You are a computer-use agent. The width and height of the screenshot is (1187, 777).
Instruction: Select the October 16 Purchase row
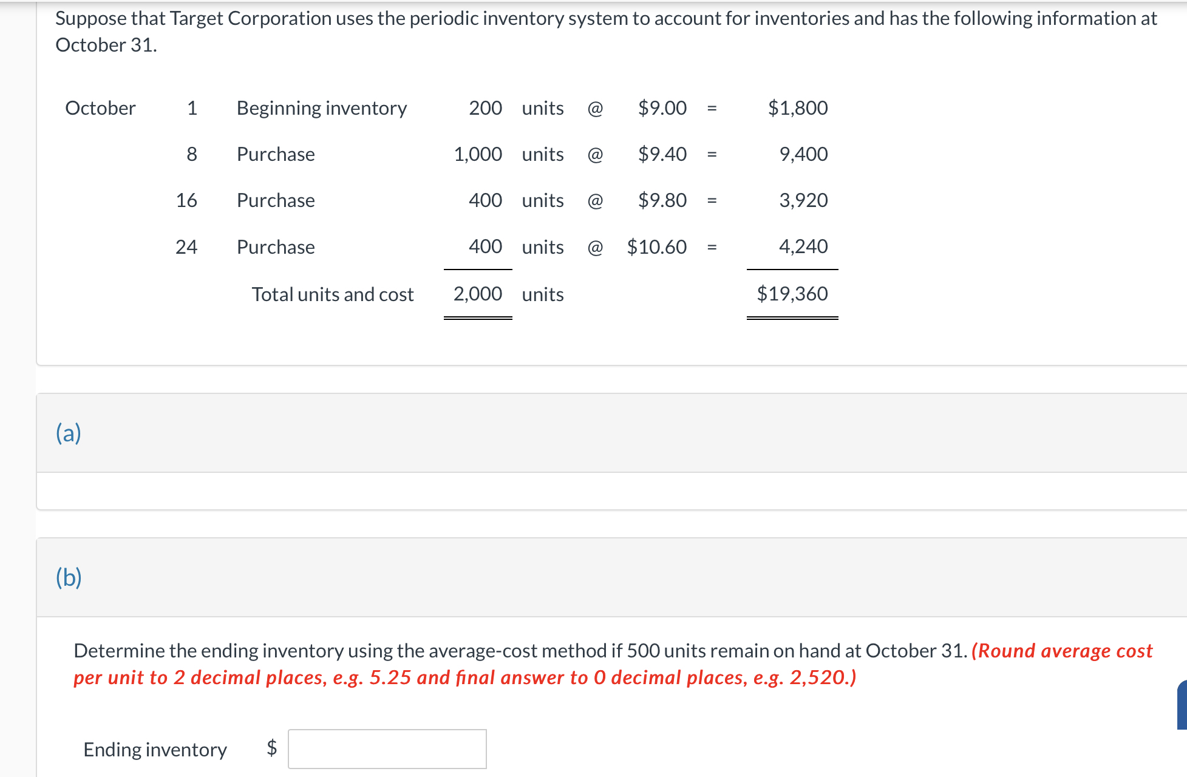pos(275,200)
